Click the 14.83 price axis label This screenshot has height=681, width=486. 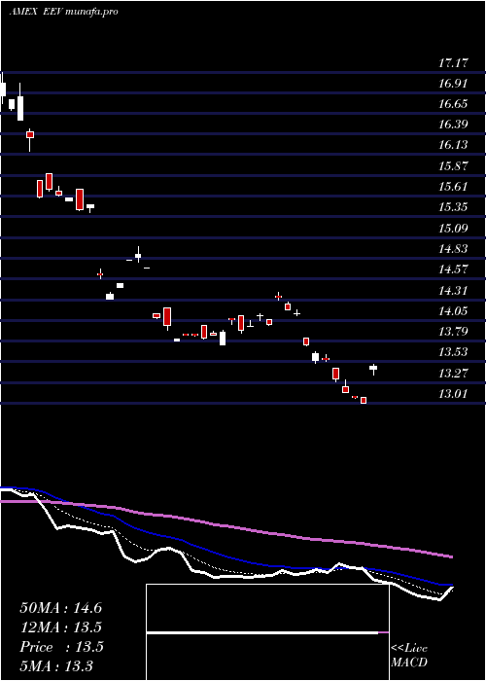pyautogui.click(x=454, y=248)
